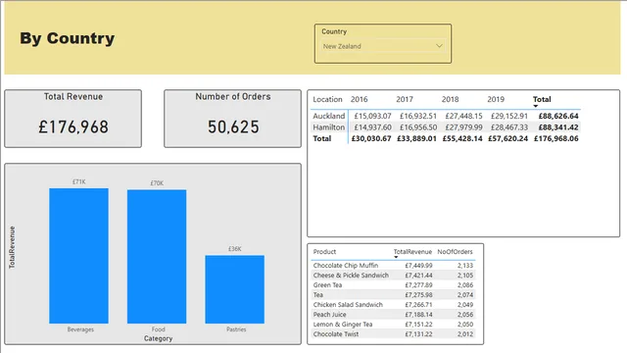This screenshot has height=353, width=627.
Task: Click revenue value £7,449.99
Action: [x=418, y=266]
